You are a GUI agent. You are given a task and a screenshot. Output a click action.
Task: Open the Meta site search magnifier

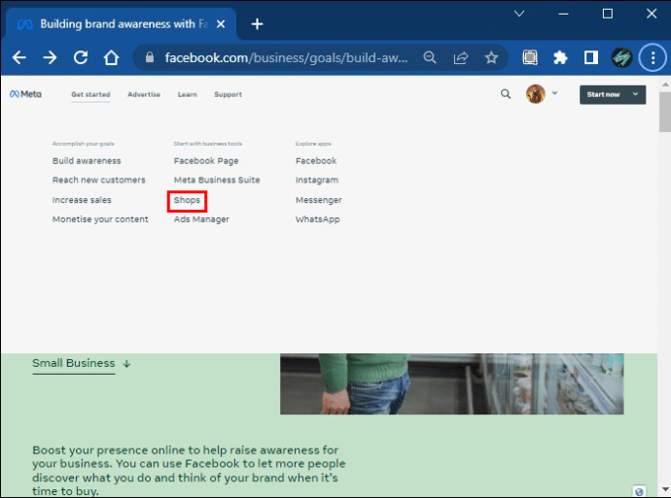(506, 94)
